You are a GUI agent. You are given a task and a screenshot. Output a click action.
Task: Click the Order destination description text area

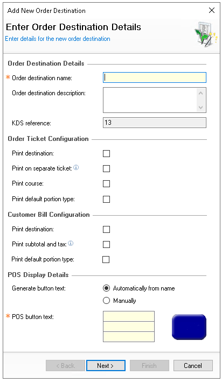pos(150,100)
